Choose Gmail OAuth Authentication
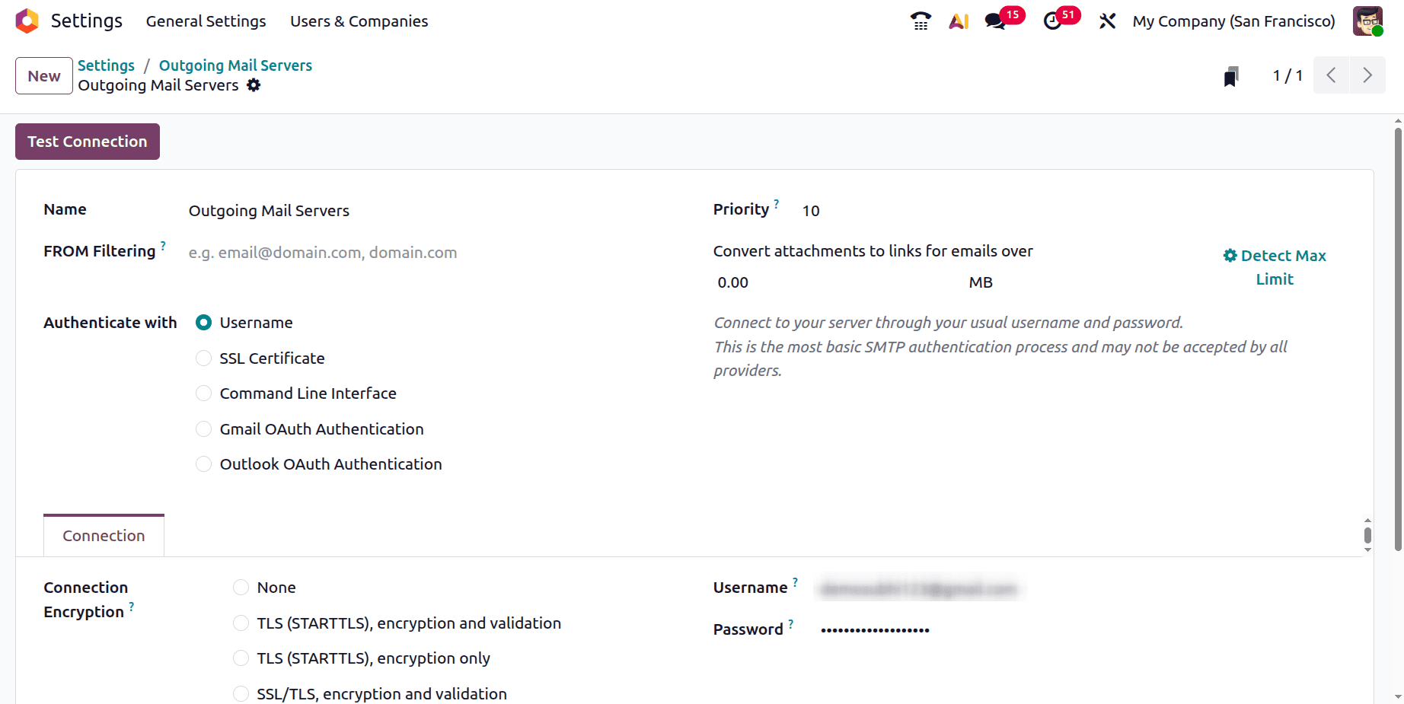Image resolution: width=1404 pixels, height=704 pixels. pyautogui.click(x=203, y=428)
